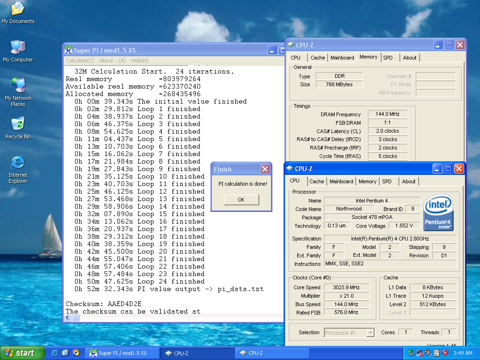Click the back CPU-Z title bar icon
Image resolution: width=480 pixels, height=360 pixels.
tap(291, 45)
